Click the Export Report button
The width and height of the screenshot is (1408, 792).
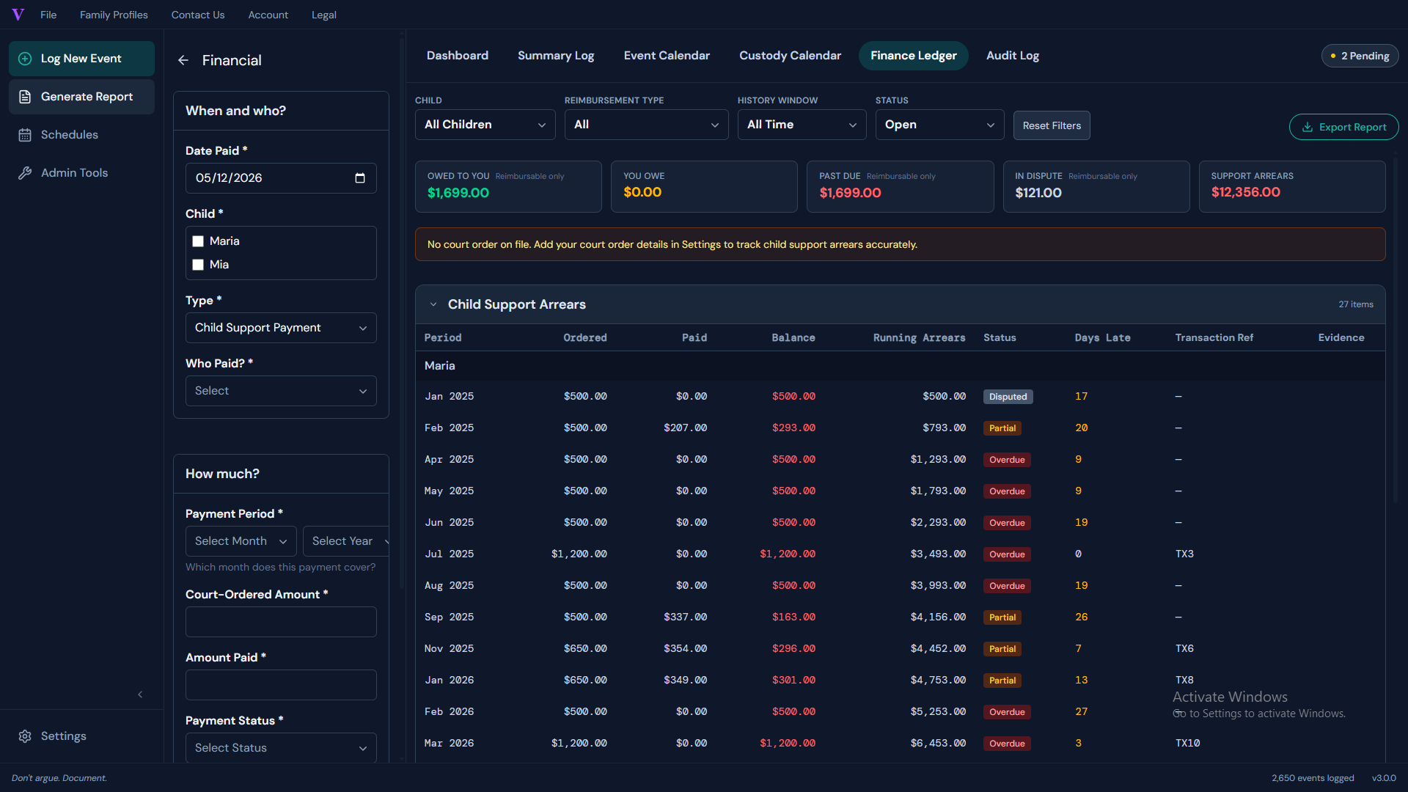coord(1344,127)
